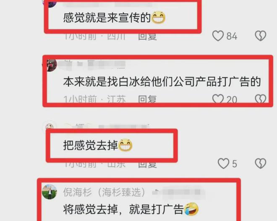
Task: Dislike the 把感觉去掉 comment
Action: 261,163
